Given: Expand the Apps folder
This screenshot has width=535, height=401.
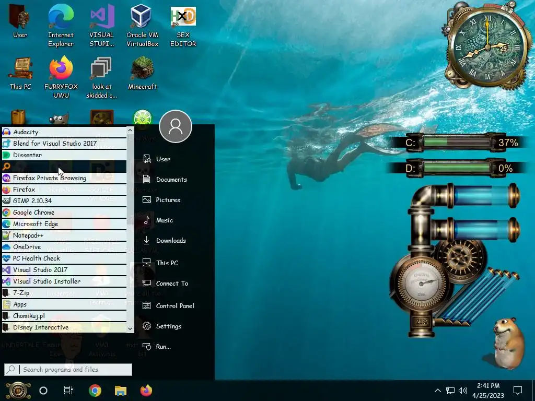Looking at the screenshot, I should point(64,304).
